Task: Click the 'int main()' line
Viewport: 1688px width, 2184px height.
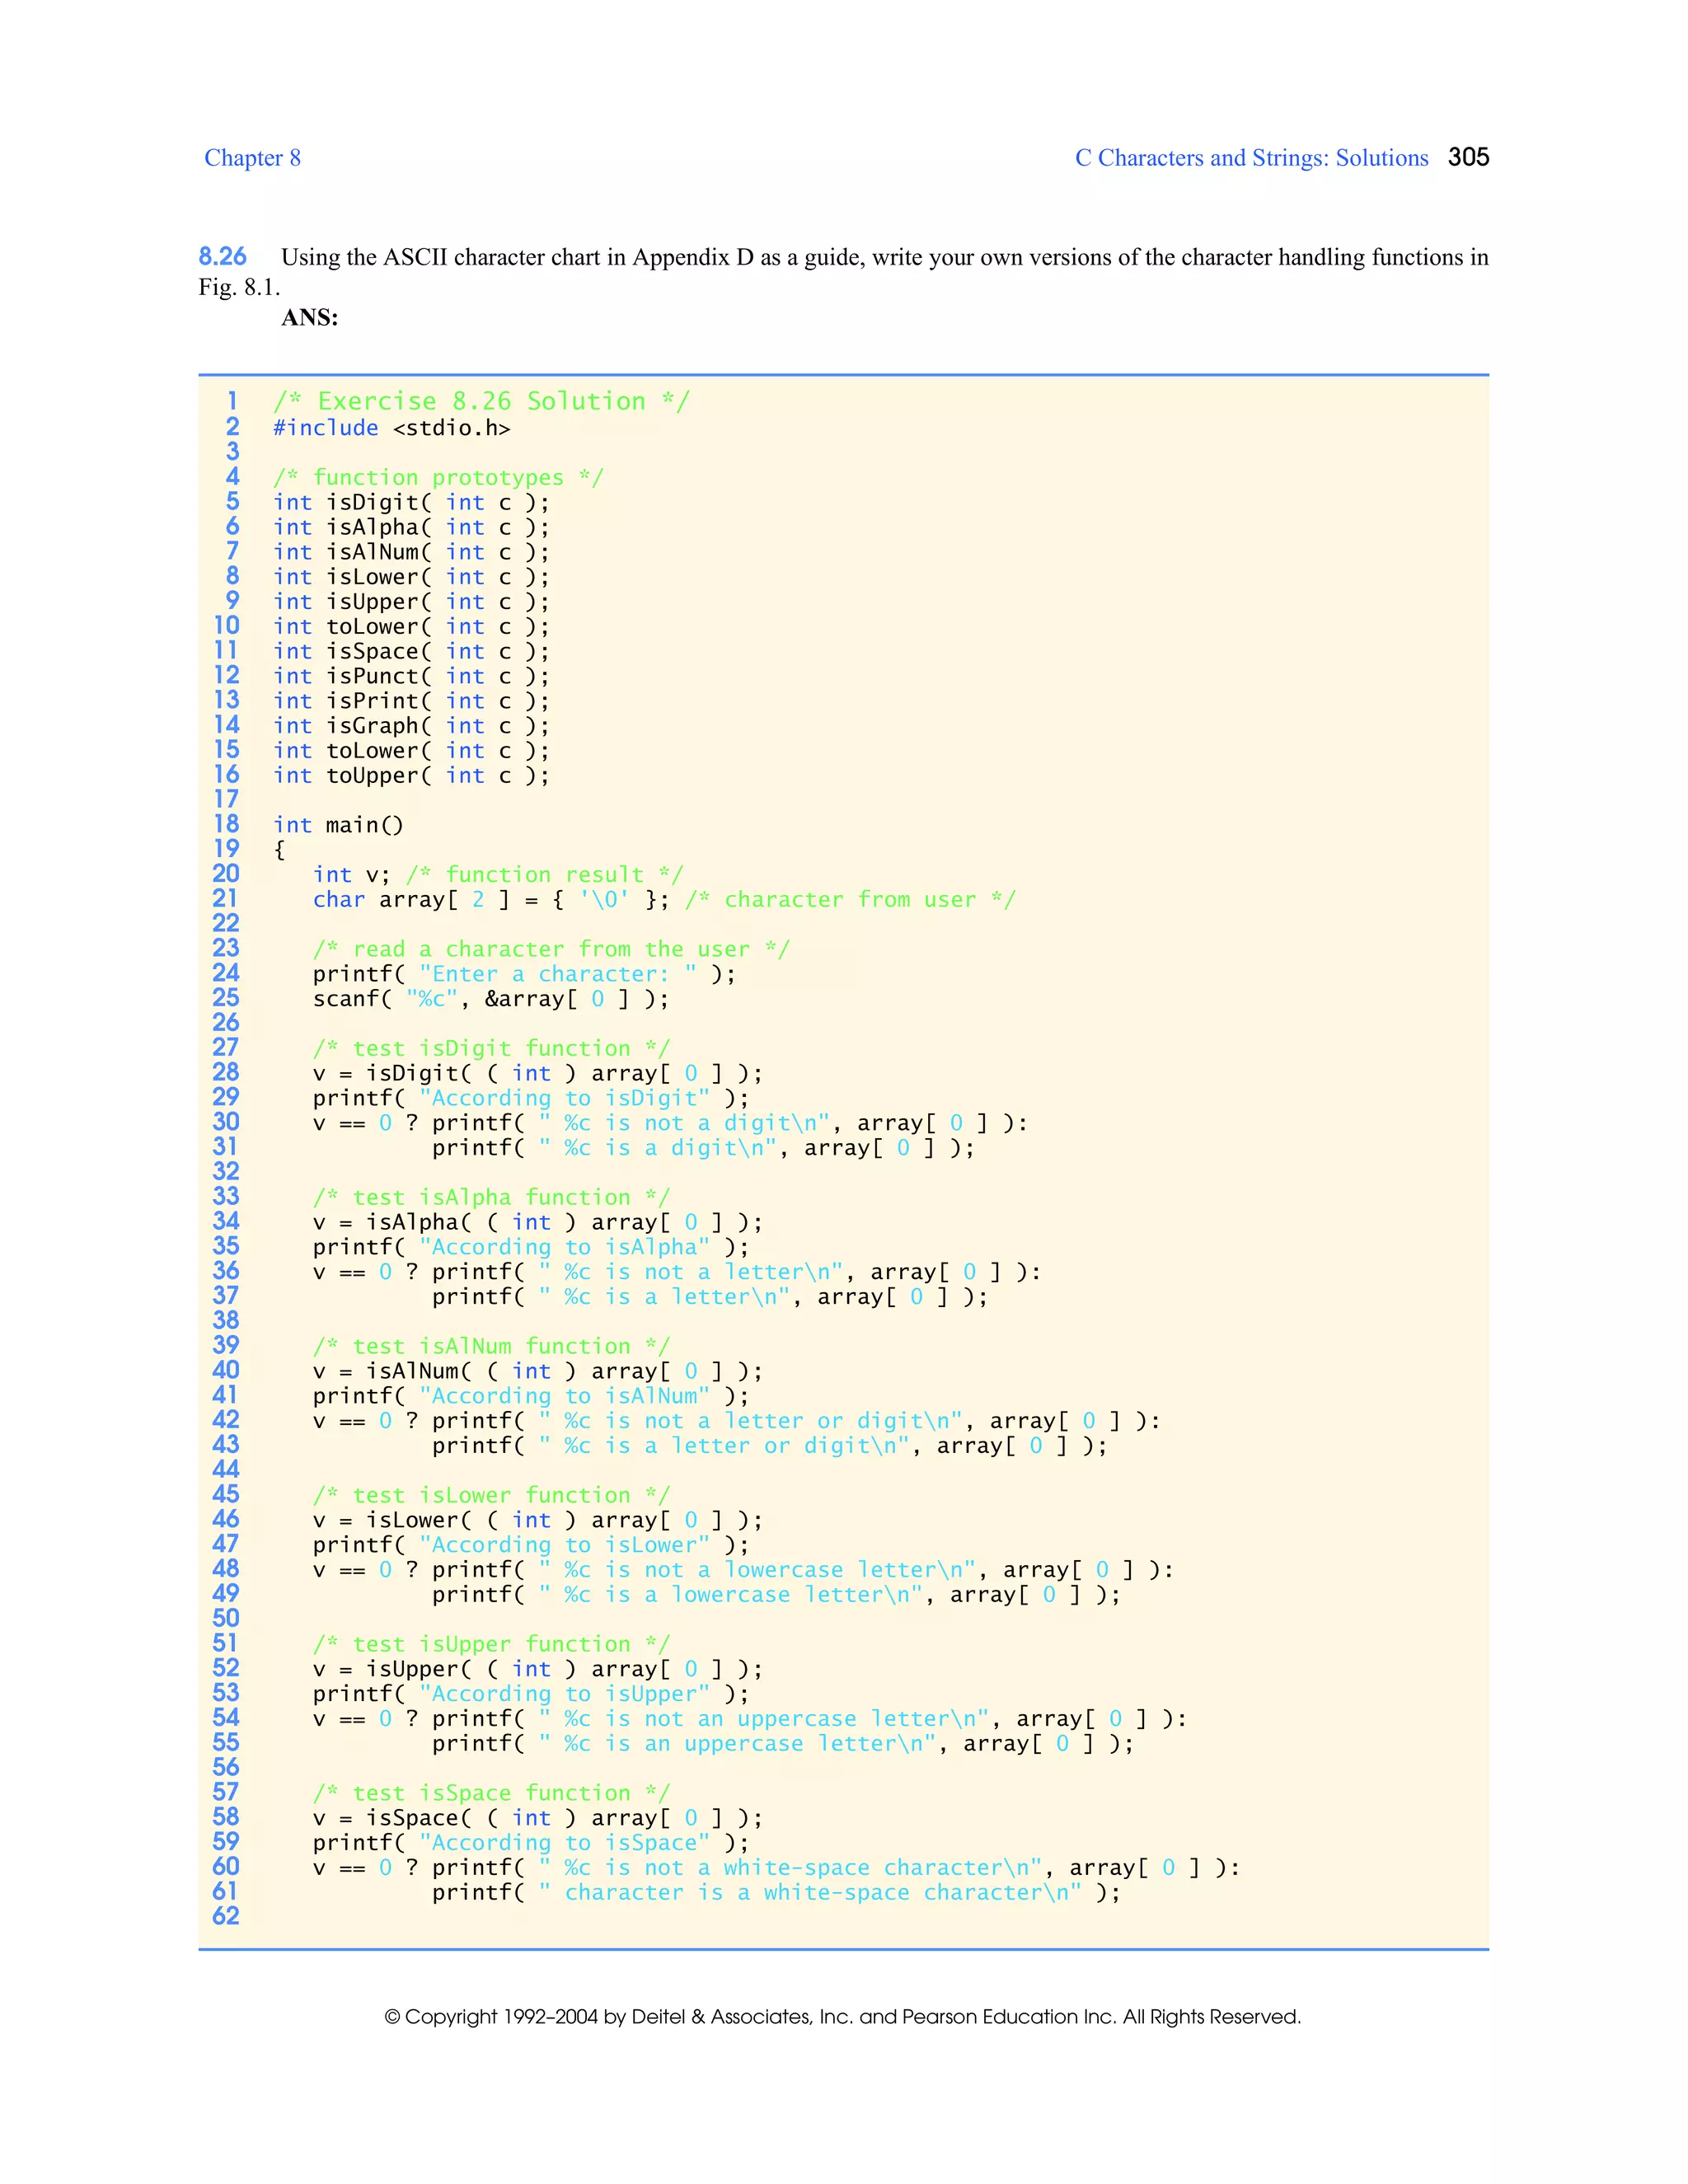Action: (x=338, y=826)
